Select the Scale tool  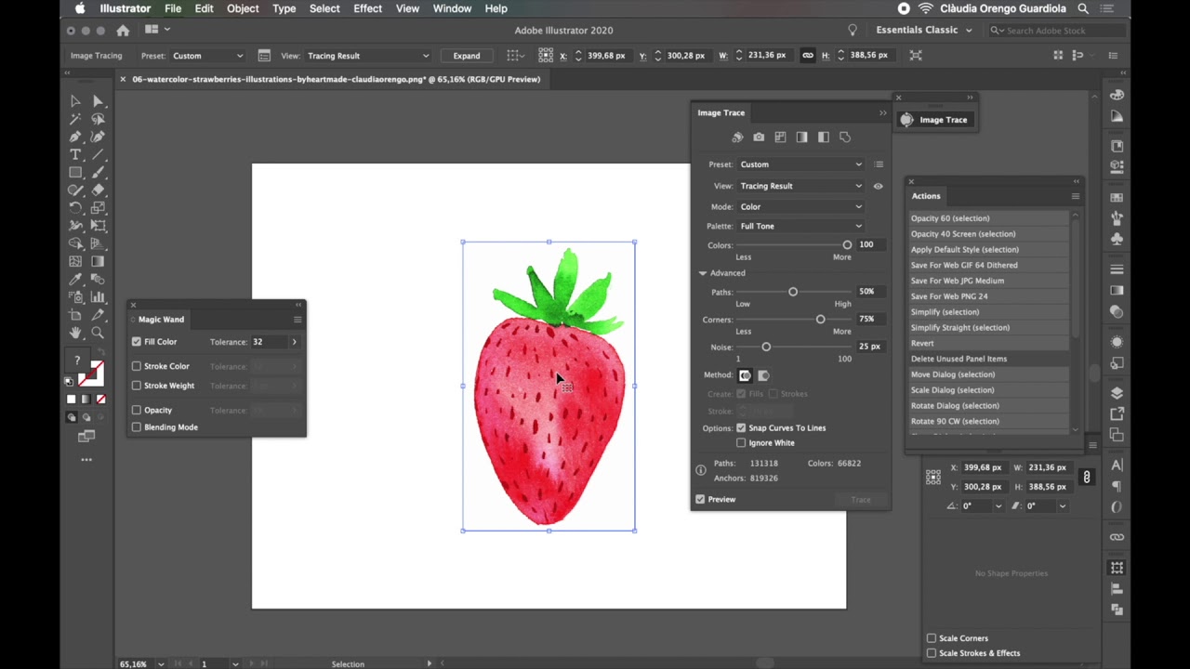point(98,208)
